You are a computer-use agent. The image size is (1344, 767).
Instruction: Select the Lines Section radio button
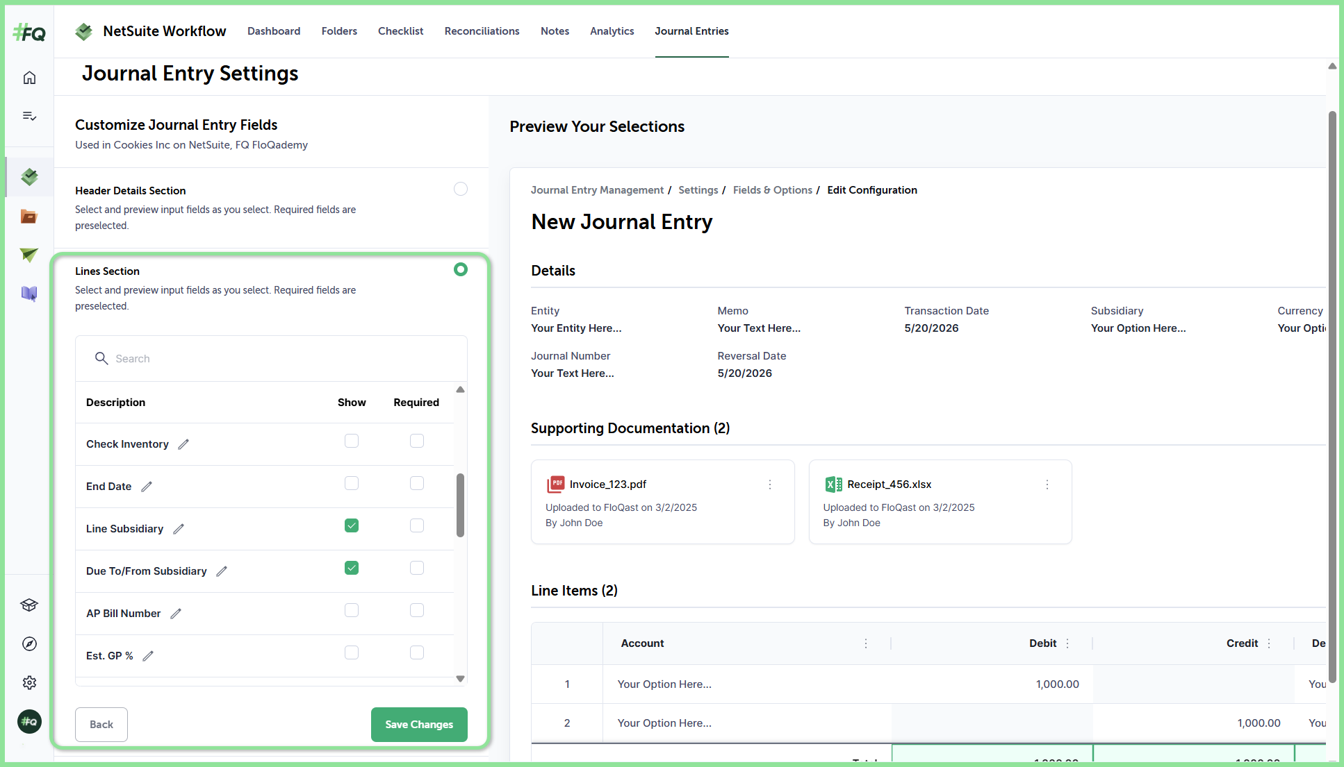click(461, 269)
